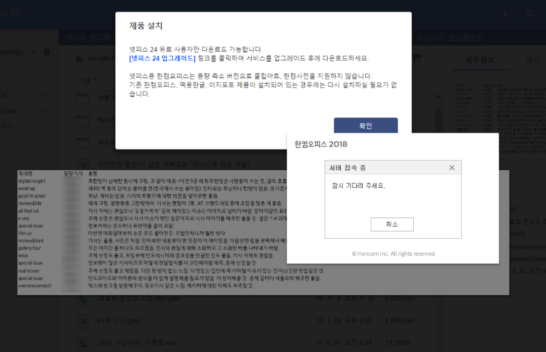Image resolution: width=546 pixels, height=352 pixels.
Task: Sort files by the 이름 column header
Action: coord(87,81)
